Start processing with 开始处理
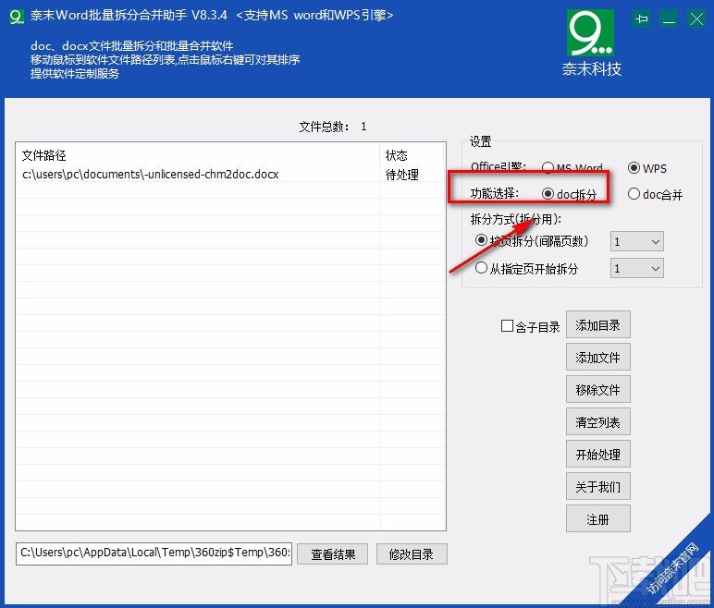Viewport: 714px width, 608px height. 597,455
